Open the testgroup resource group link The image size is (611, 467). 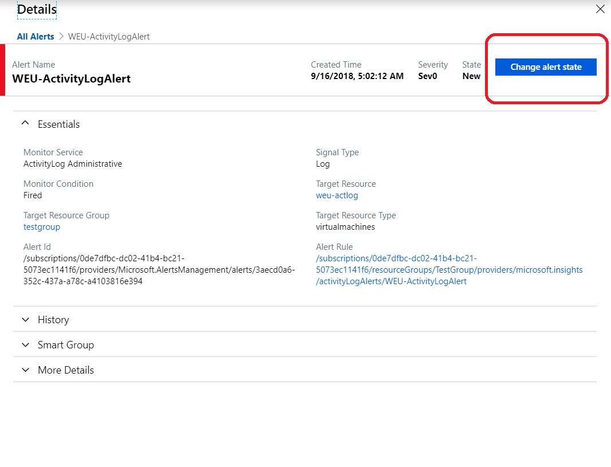tap(42, 227)
